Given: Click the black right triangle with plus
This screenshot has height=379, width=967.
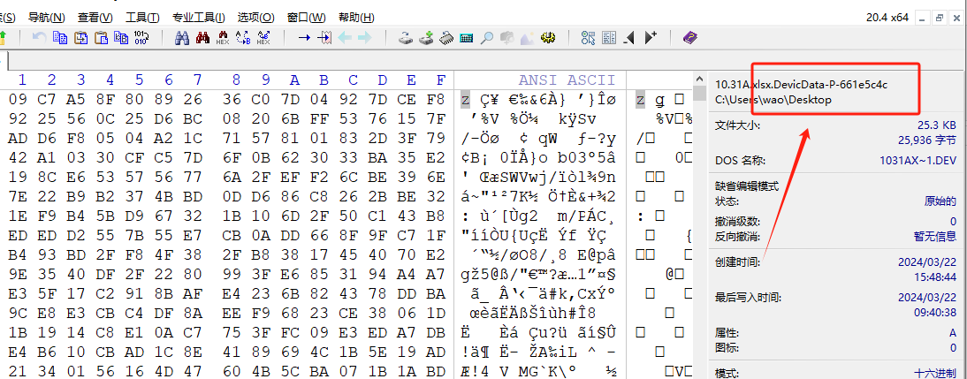Looking at the screenshot, I should point(651,37).
